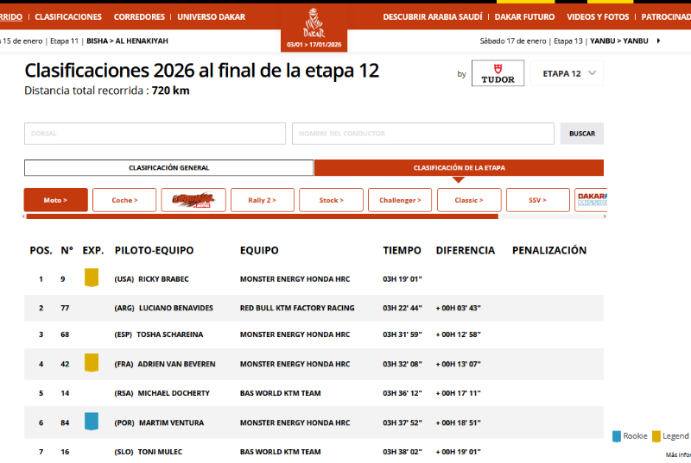Click Patrocinadores menu at header edge
This screenshot has height=463, width=691.
666,16
